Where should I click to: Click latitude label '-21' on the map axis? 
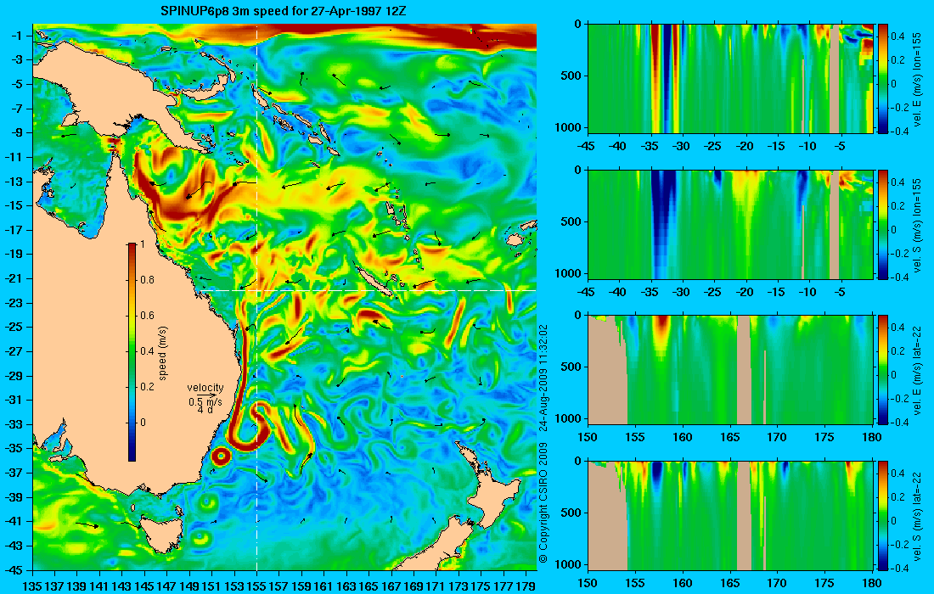pyautogui.click(x=15, y=278)
